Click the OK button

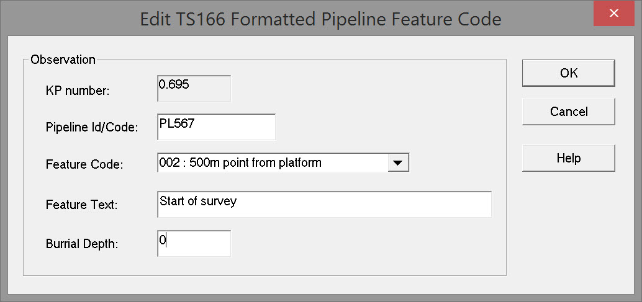568,73
